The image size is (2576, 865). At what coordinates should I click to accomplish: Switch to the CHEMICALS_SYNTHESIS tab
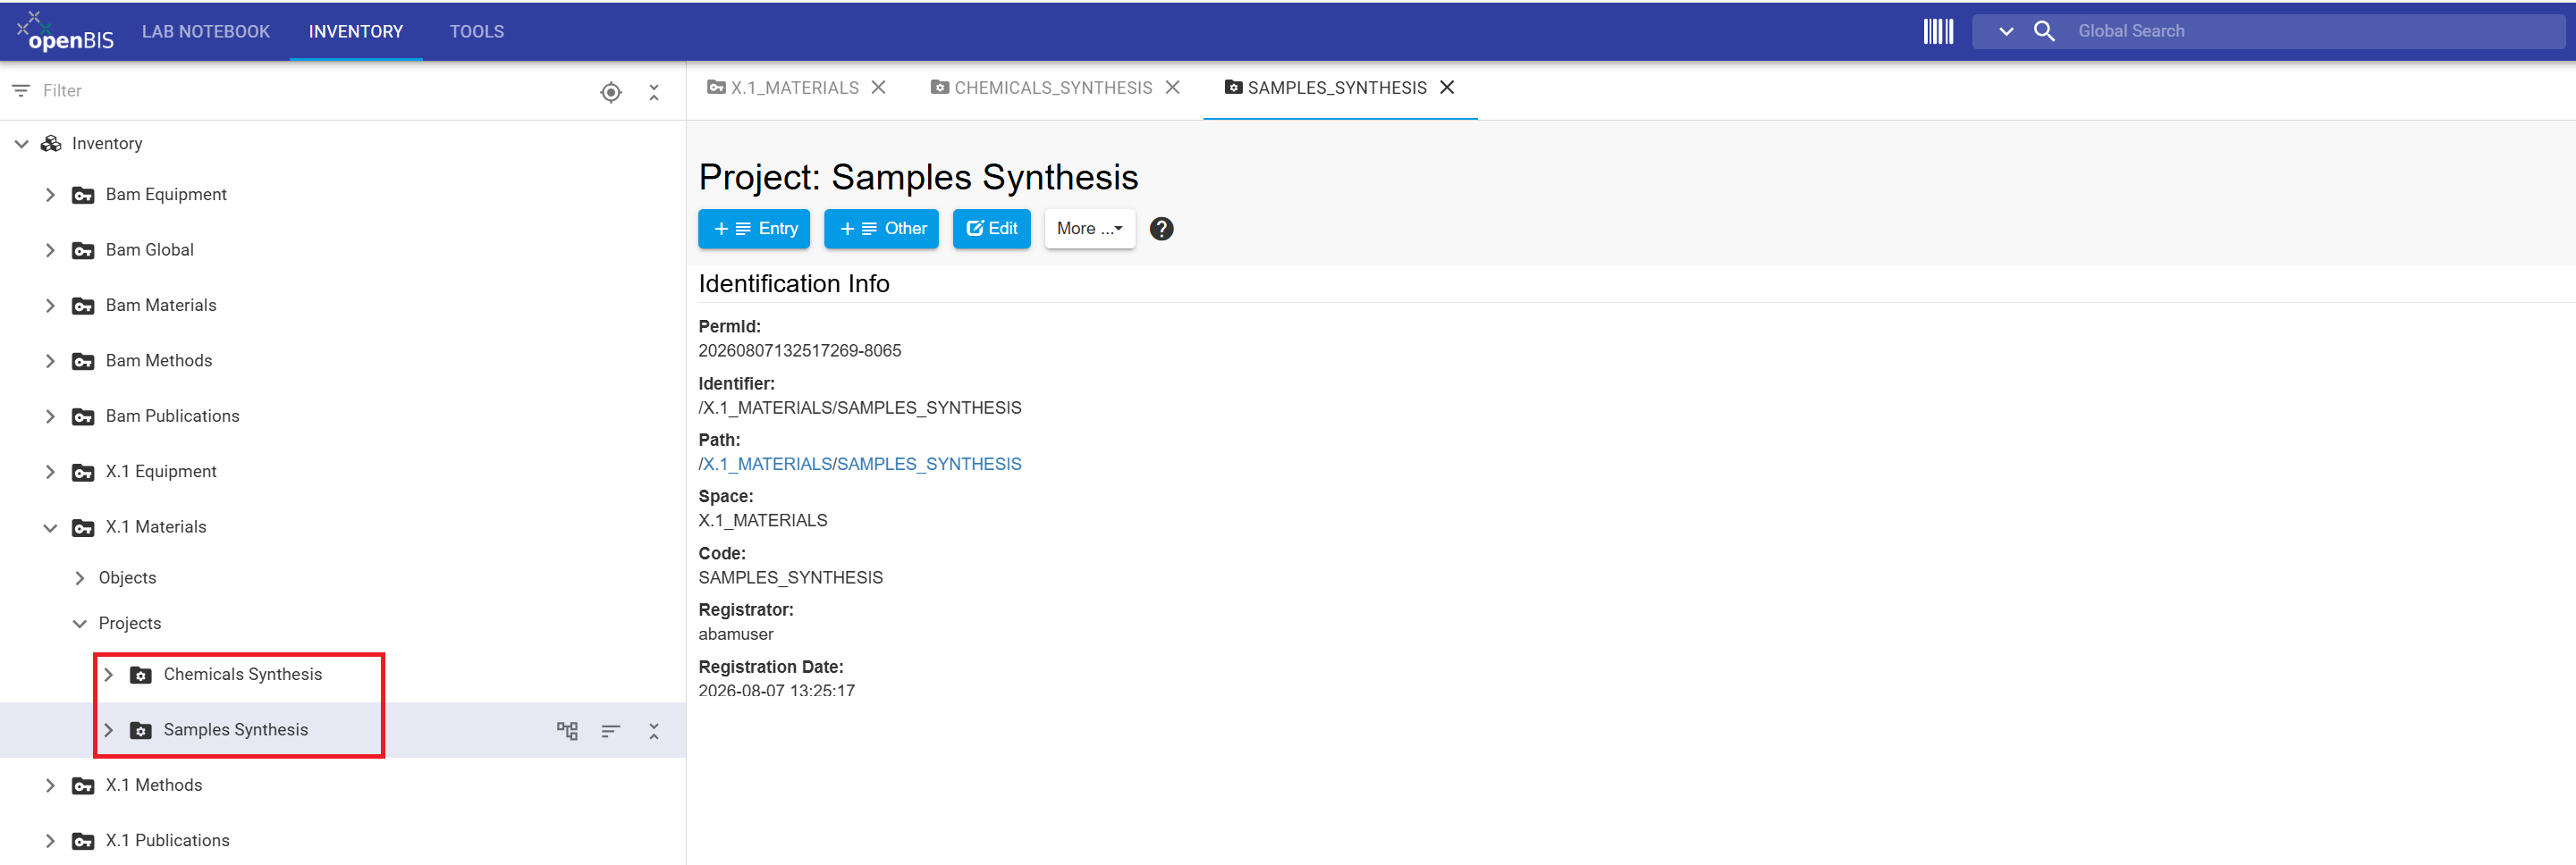click(x=1041, y=88)
